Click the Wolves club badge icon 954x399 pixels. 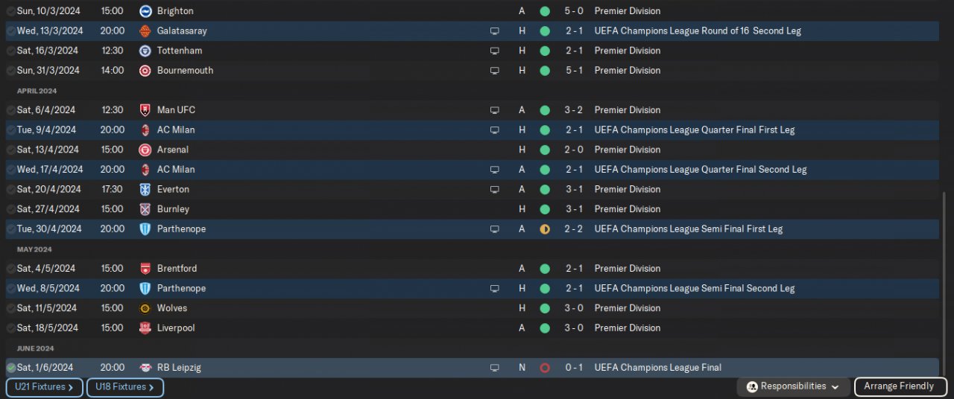coord(145,308)
